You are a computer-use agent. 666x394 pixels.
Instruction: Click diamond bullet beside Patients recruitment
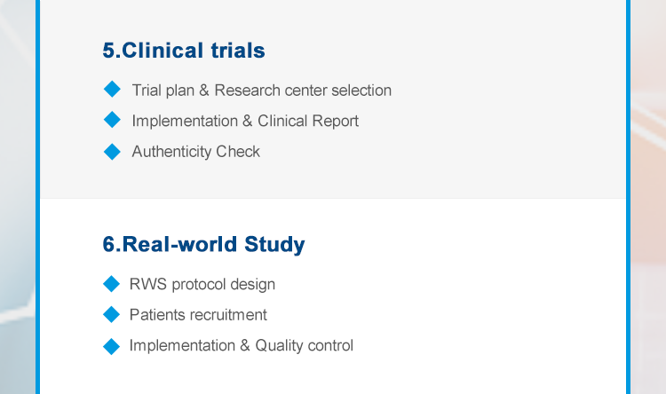111,314
